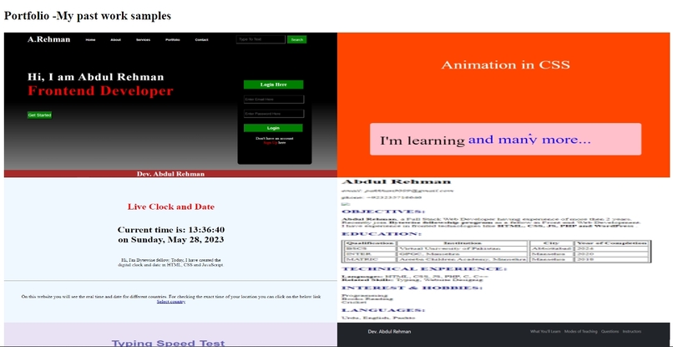
Task: Click the Typing Speed Test title
Action: pyautogui.click(x=169, y=343)
